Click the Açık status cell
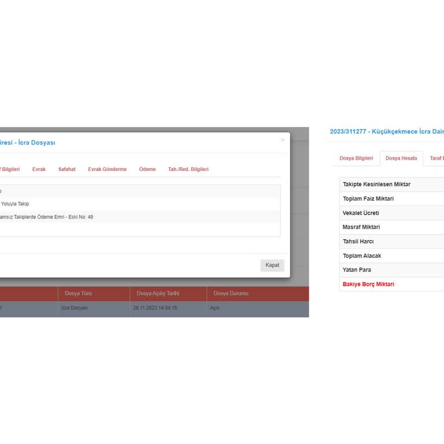Screen dimensions: 444x444 (258, 308)
